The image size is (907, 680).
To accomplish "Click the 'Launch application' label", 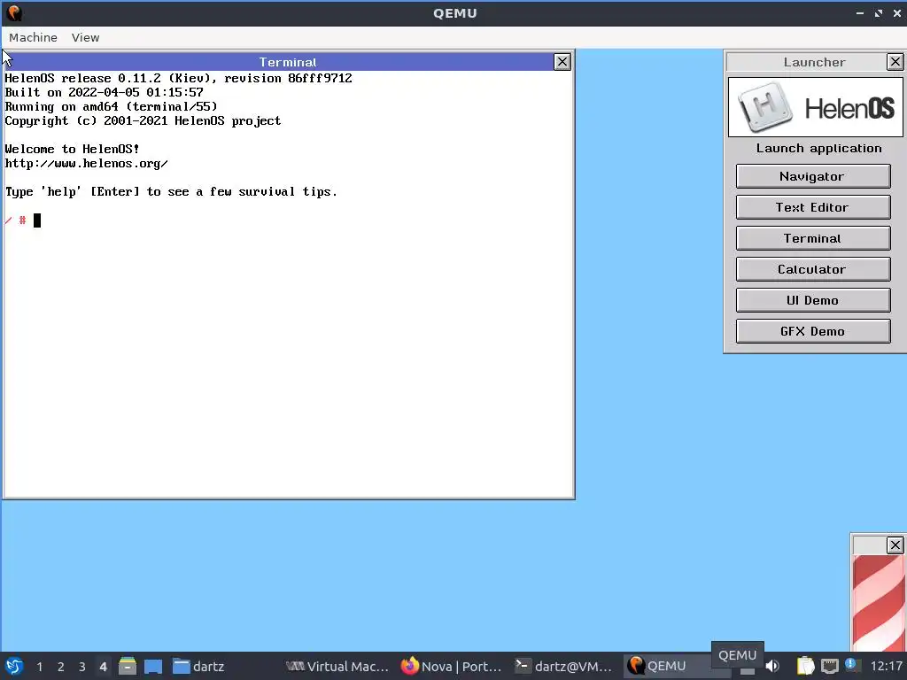I will [818, 149].
